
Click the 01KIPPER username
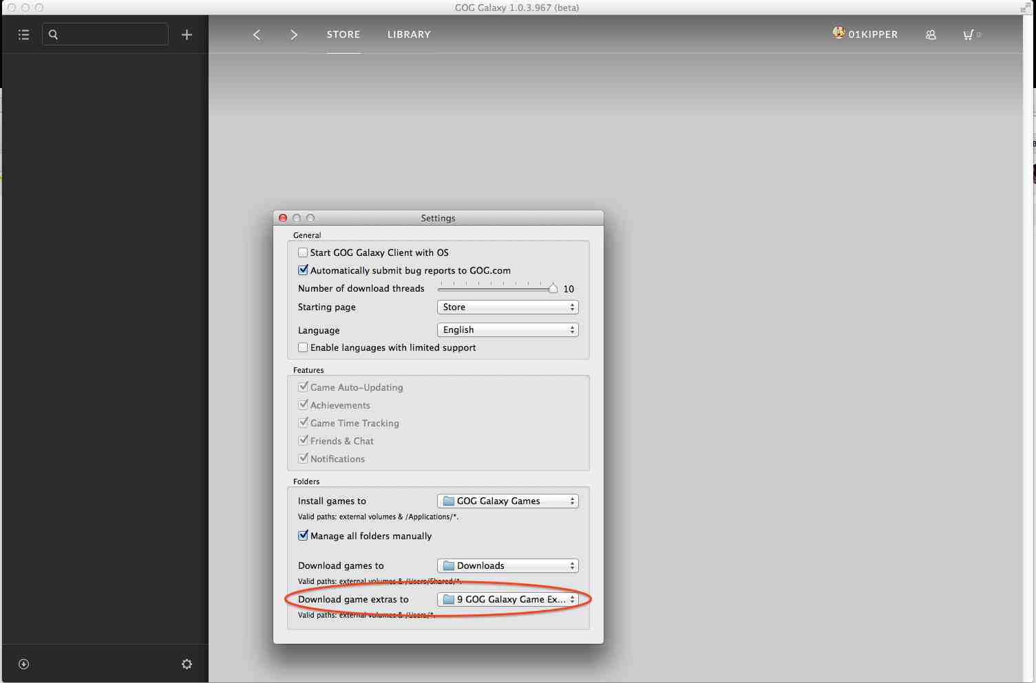point(873,34)
